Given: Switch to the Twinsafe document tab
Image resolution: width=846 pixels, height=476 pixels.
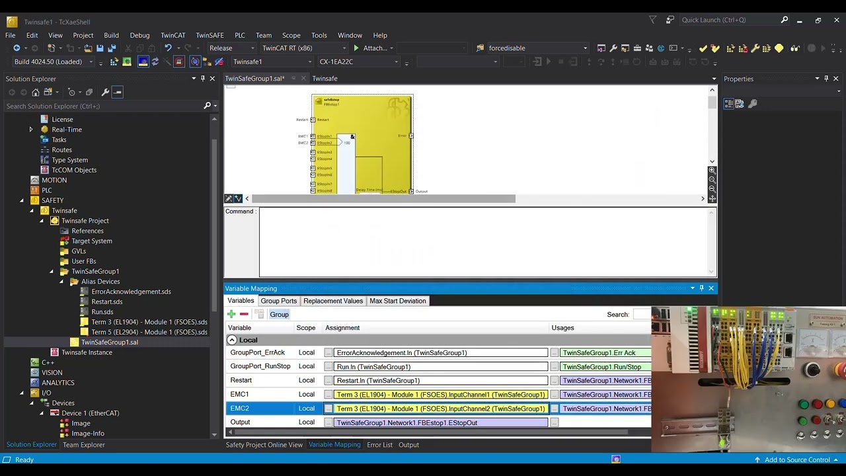Looking at the screenshot, I should (325, 79).
